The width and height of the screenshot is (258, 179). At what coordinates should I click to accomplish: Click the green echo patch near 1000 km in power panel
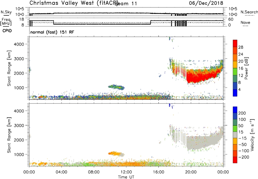(116, 87)
